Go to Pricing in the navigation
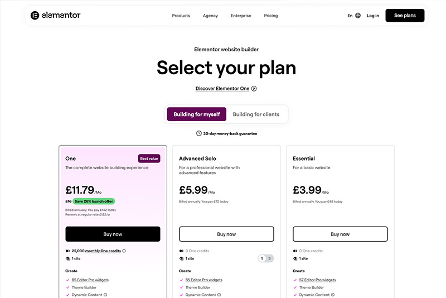Image resolution: width=446 pixels, height=298 pixels. [271, 16]
